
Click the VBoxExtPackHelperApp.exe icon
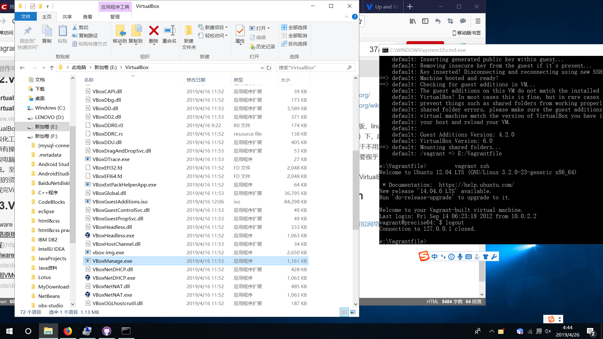[87, 184]
